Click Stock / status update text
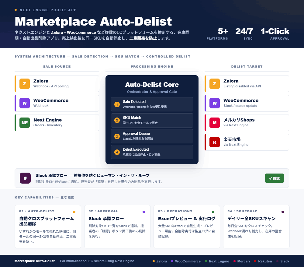The image size is (304, 274). [x=240, y=106]
